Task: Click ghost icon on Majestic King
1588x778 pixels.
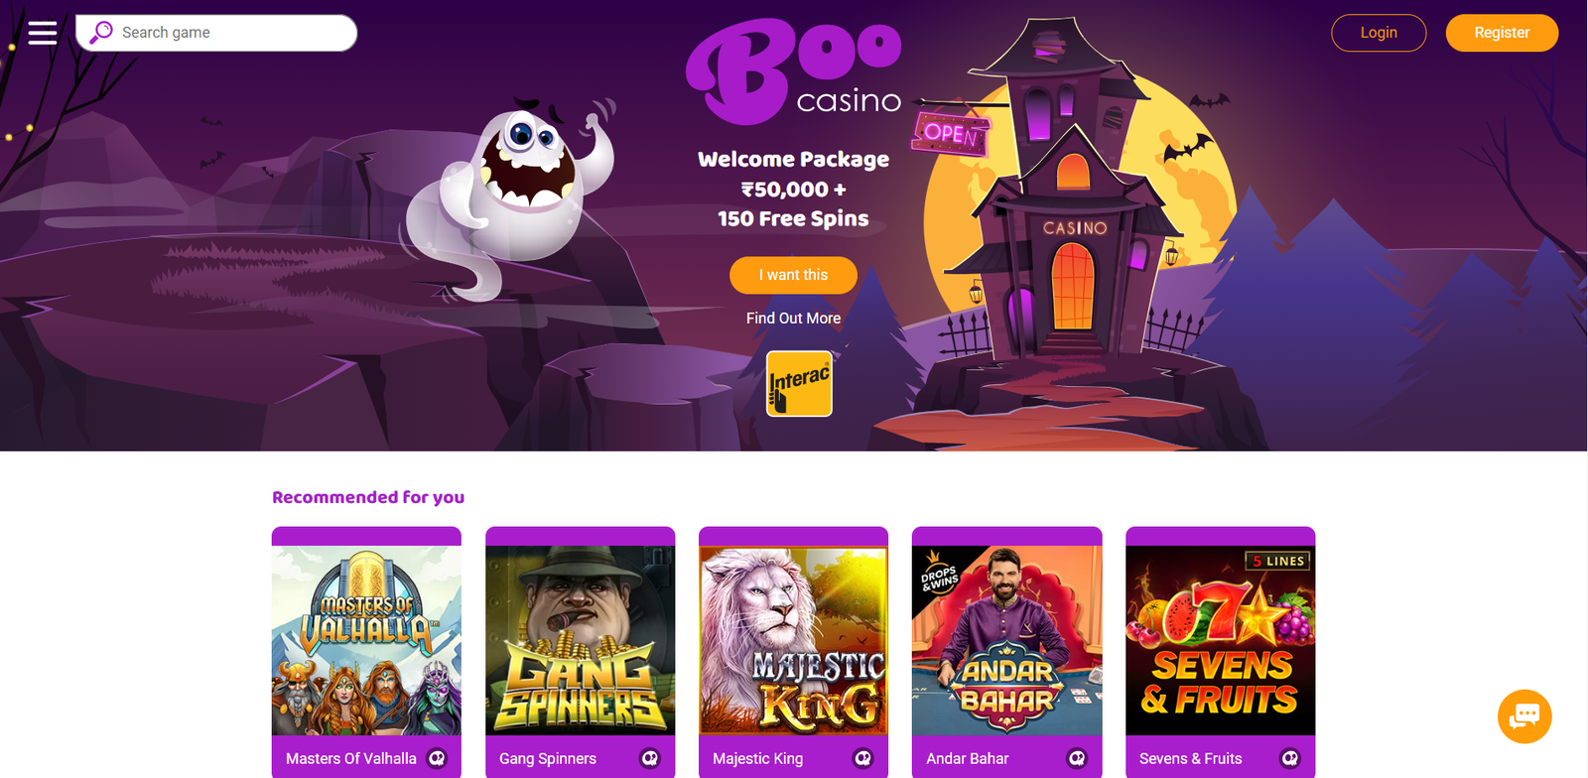Action: (863, 758)
